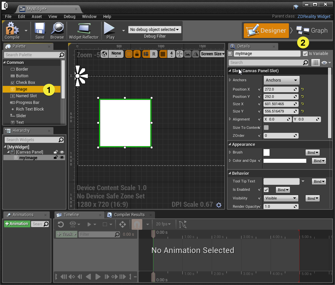Launch the Widget Reflector tool
The height and width of the screenshot is (285, 335).
pos(84,29)
